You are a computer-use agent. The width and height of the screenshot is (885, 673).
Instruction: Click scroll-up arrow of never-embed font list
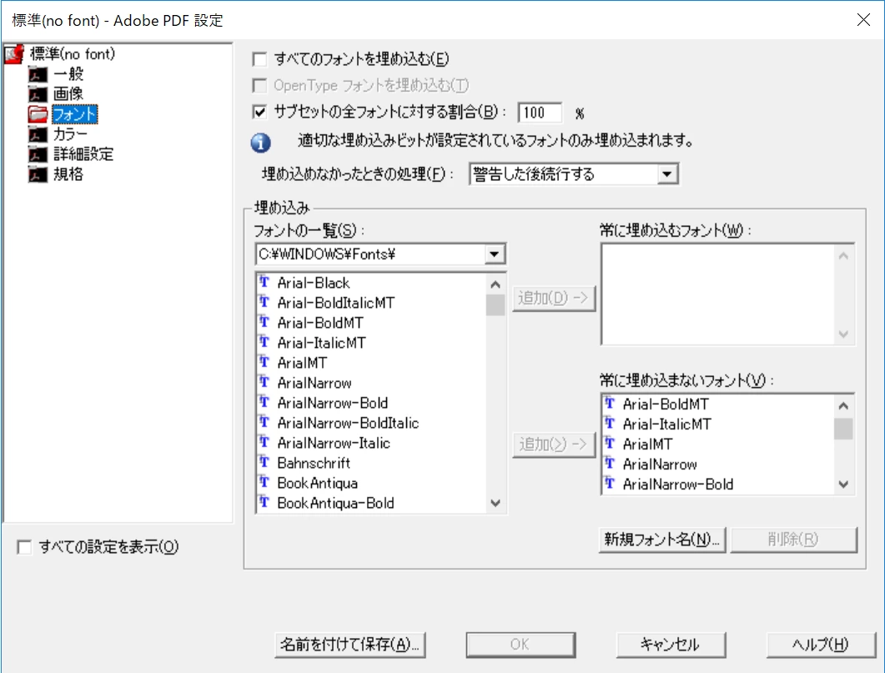843,405
